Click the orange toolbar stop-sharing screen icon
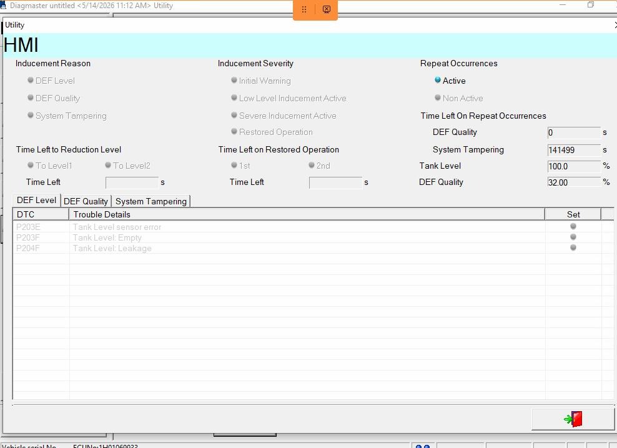617x448 pixels. coord(326,9)
